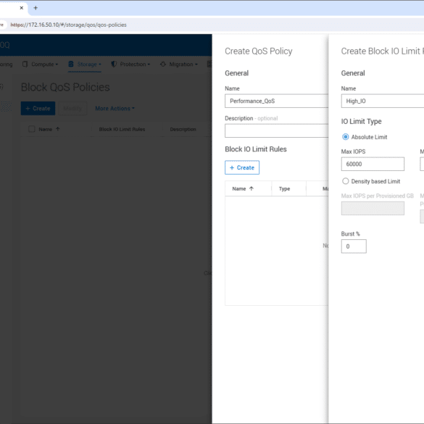424x424 pixels.
Task: Click the Burst % field
Action: pyautogui.click(x=354, y=246)
